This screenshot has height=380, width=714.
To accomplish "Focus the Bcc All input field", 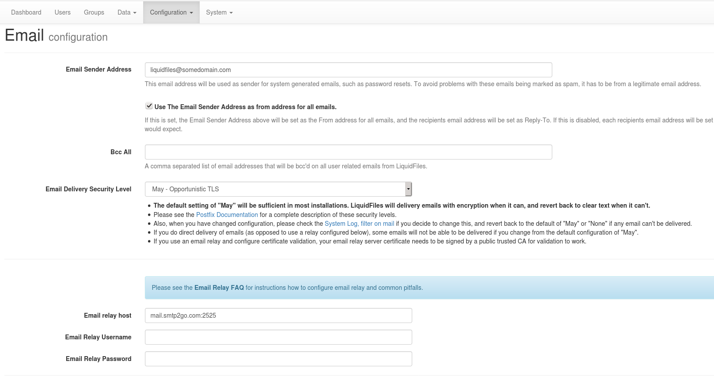I will [x=348, y=152].
